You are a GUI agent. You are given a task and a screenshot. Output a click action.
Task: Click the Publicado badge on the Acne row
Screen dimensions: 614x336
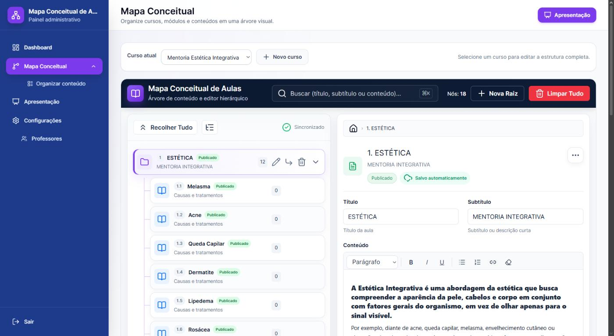tap(216, 215)
